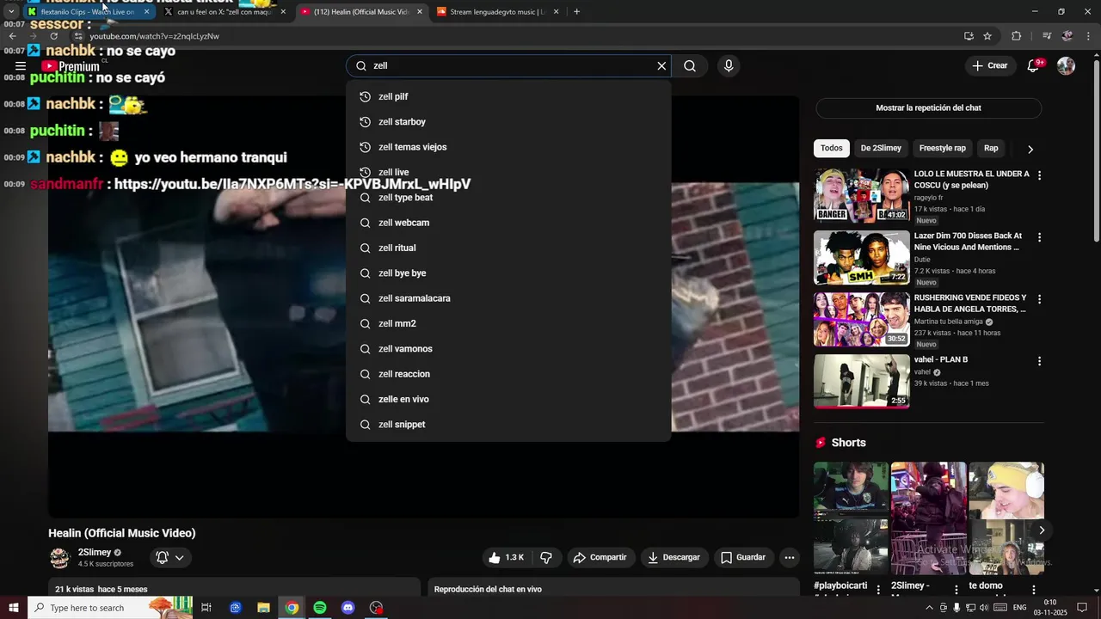Open options for '2Slimey -' short
Image resolution: width=1101 pixels, height=619 pixels.
(956, 589)
